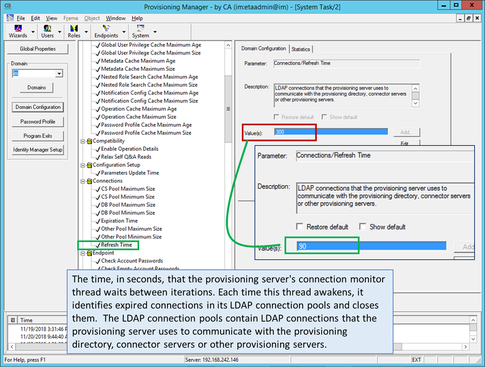The width and height of the screenshot is (485, 367).
Task: Open the Users dropdown arrow
Action: click(60, 32)
